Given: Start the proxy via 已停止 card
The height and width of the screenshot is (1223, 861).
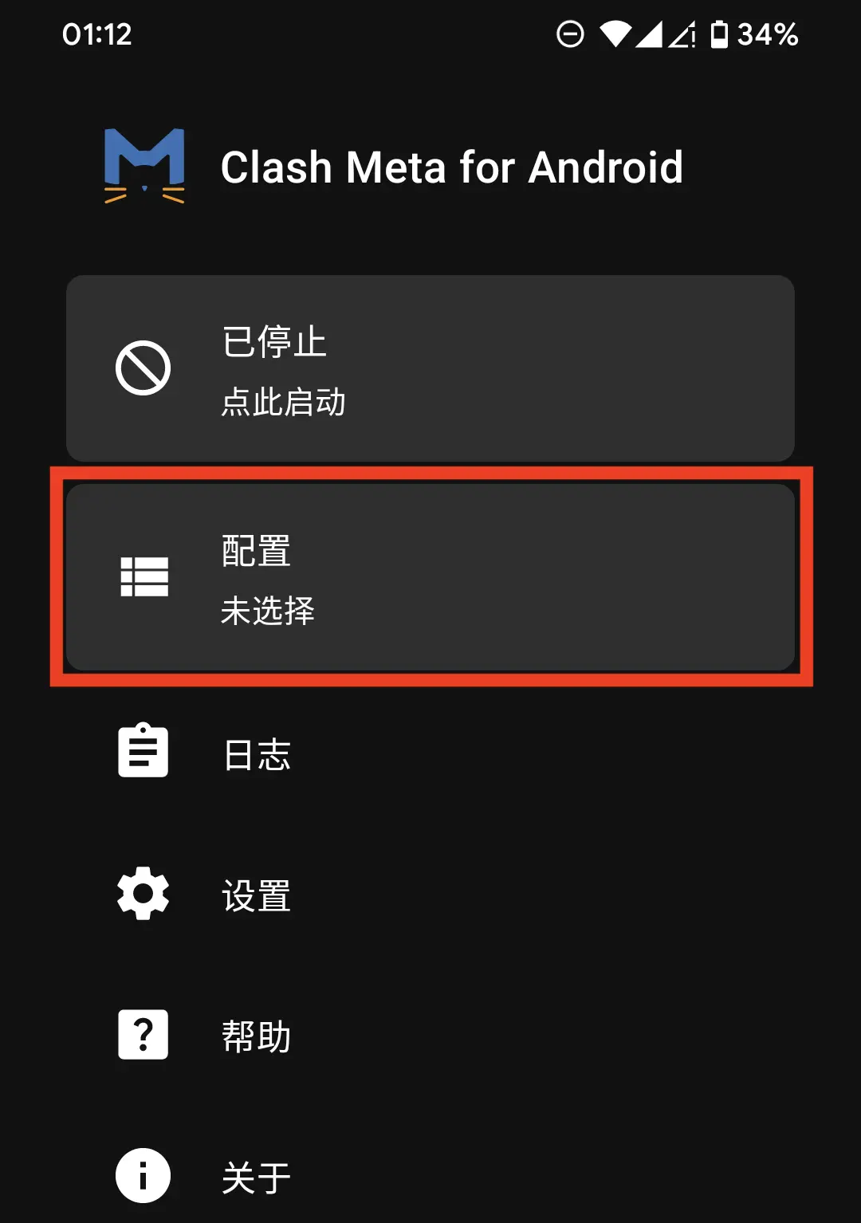Looking at the screenshot, I should (431, 368).
